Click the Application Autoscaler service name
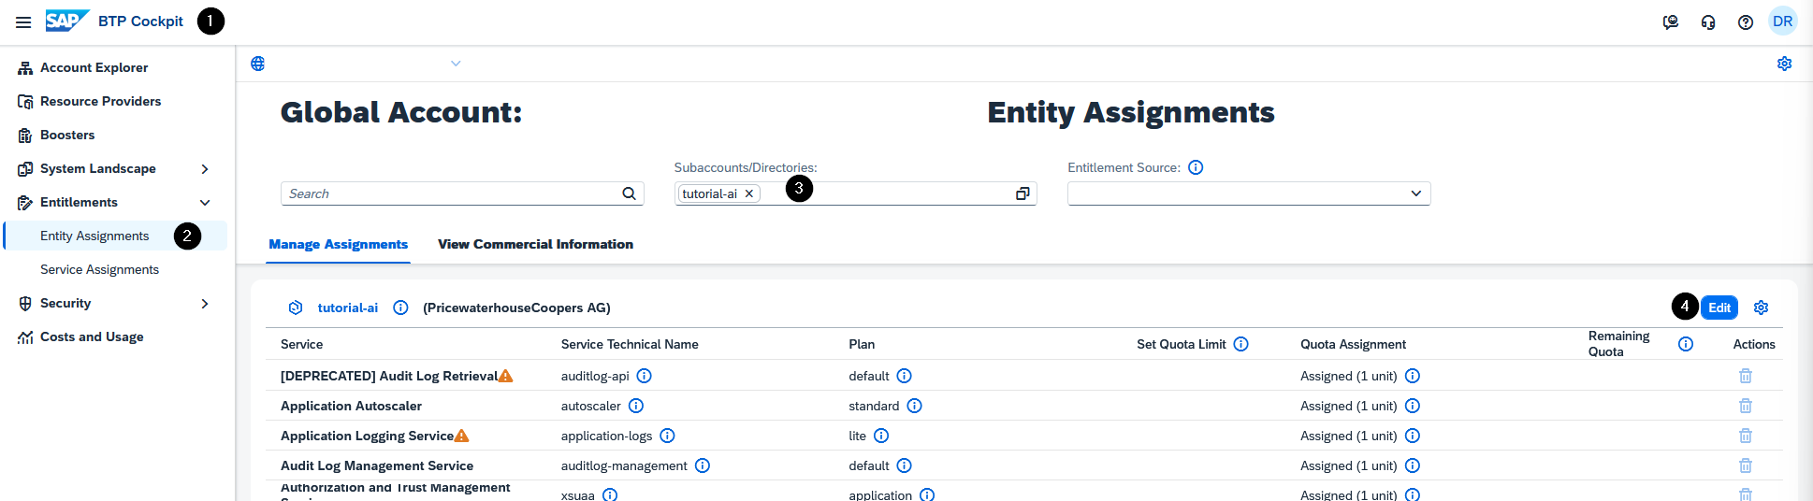This screenshot has width=1813, height=501. click(x=351, y=406)
